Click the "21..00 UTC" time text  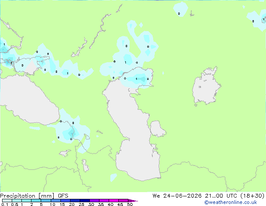(x=221, y=196)
